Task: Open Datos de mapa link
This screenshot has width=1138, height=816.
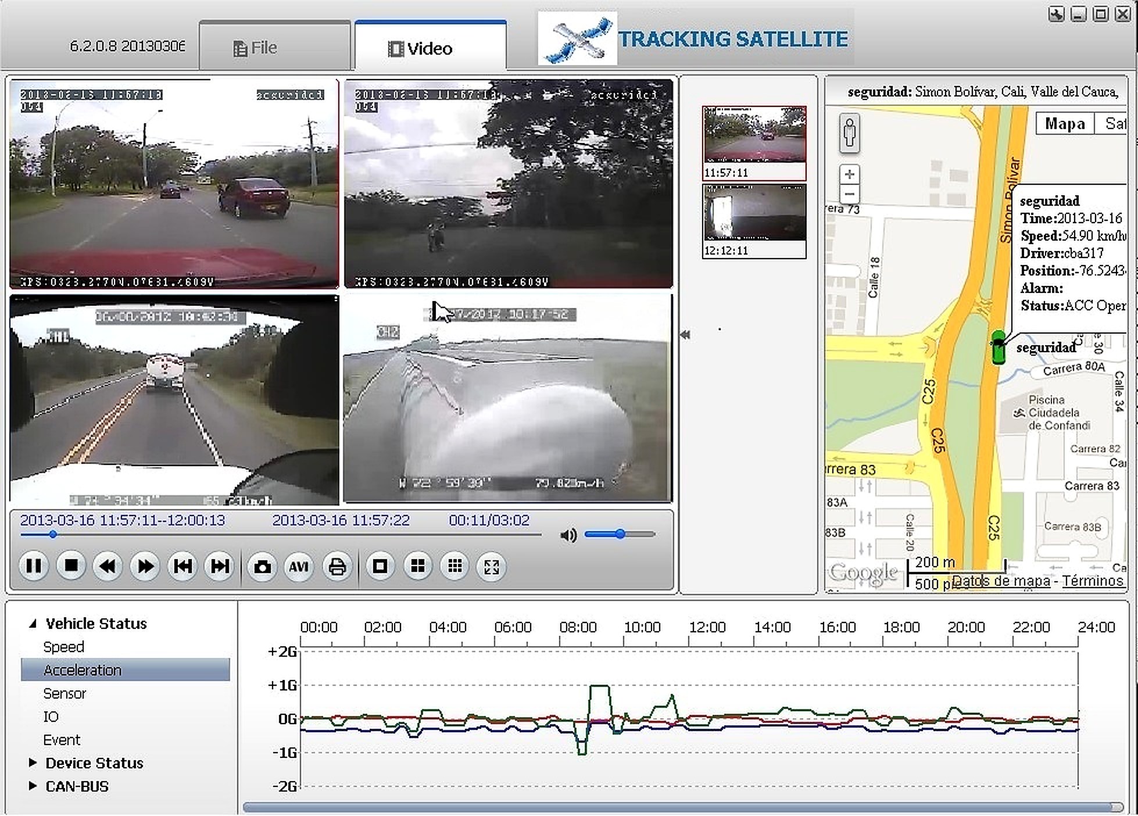Action: pos(1001,581)
